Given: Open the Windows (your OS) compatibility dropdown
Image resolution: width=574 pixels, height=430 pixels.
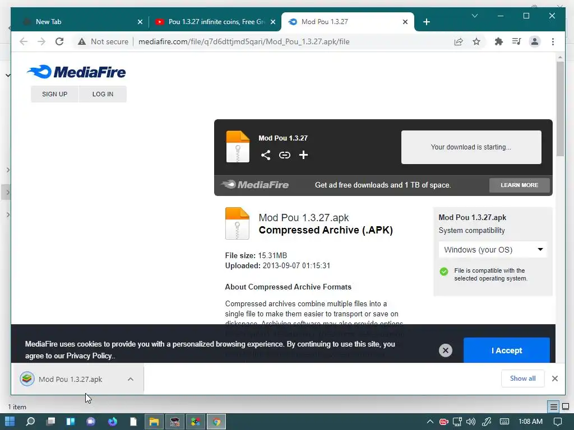Looking at the screenshot, I should coord(493,250).
